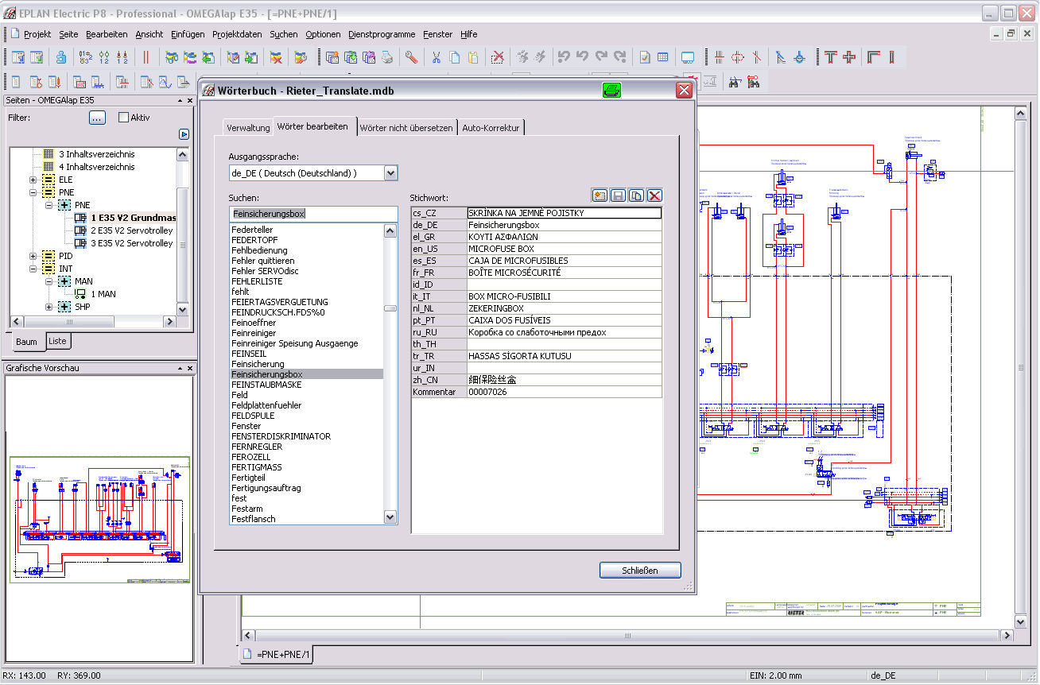
Task: Switch to the Auto-Korrektur tab
Action: coord(491,127)
